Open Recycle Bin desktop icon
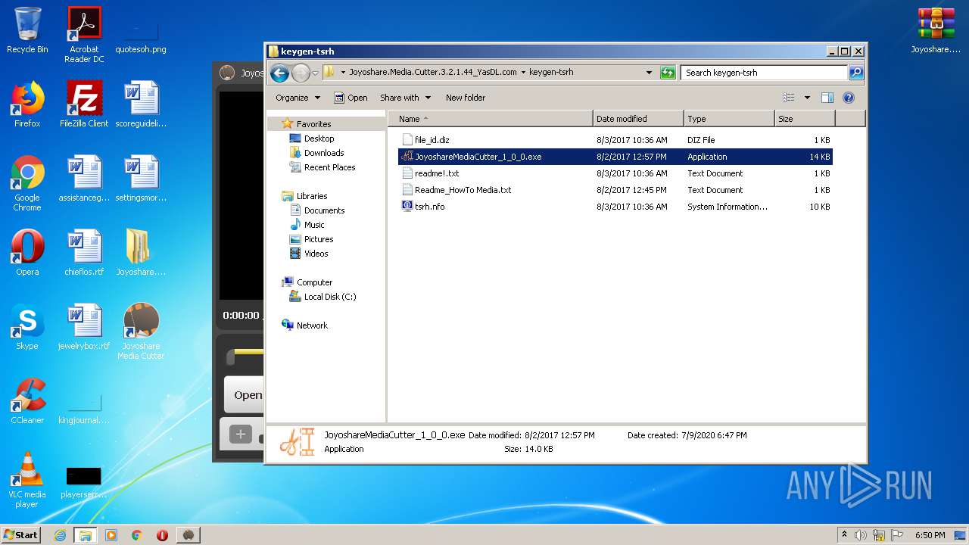The width and height of the screenshot is (969, 545). point(27,30)
